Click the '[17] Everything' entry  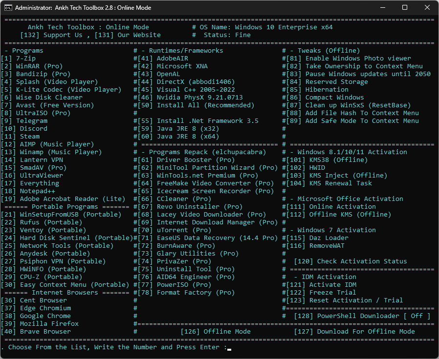30,183
